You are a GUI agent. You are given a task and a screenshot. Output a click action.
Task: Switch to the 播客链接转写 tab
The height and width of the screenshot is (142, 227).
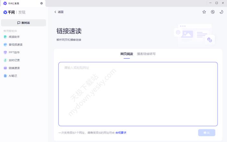[146, 54]
